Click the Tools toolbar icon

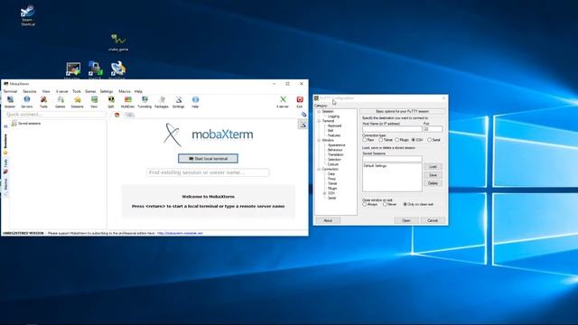[43, 102]
